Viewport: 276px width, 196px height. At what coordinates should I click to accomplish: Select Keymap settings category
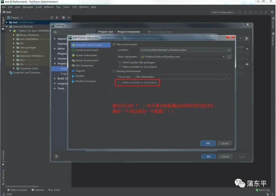(62, 44)
